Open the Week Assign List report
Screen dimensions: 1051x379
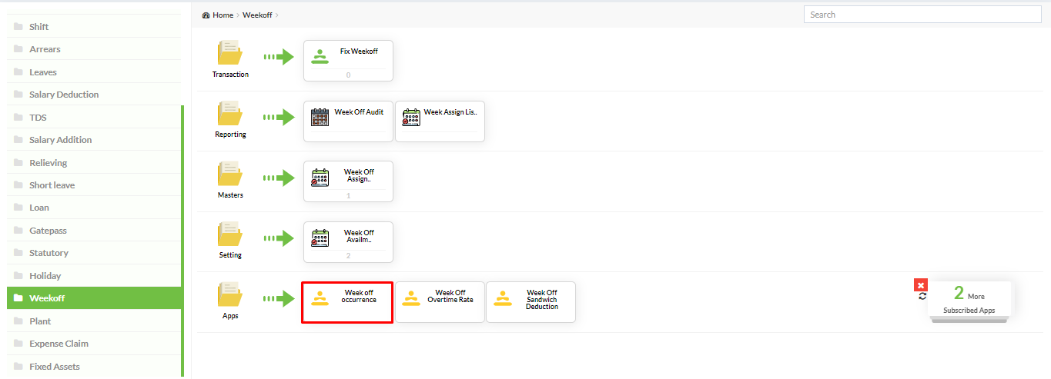pos(440,121)
